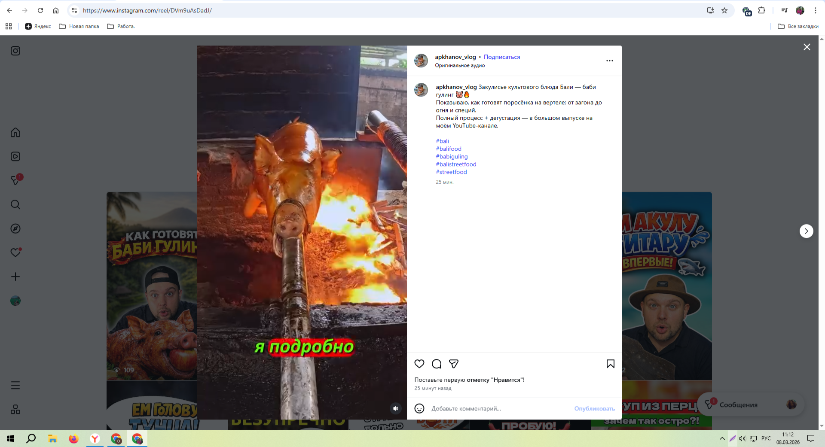The height and width of the screenshot is (447, 825).
Task: Open the shark reel thumbnail
Action: (667, 286)
